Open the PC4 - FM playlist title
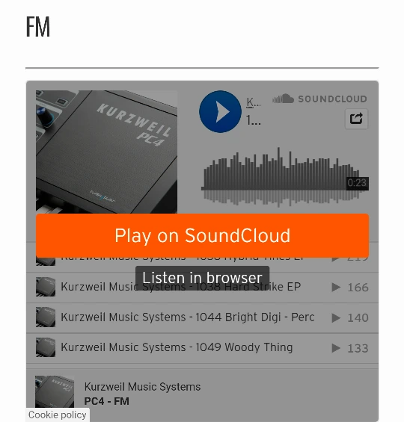 (x=107, y=401)
